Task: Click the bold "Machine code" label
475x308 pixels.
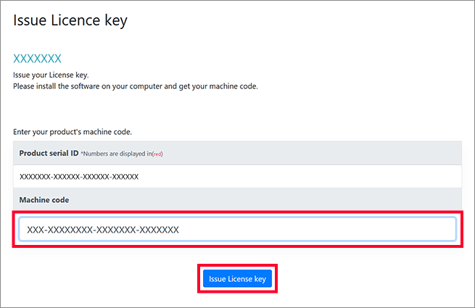Action: tap(45, 199)
